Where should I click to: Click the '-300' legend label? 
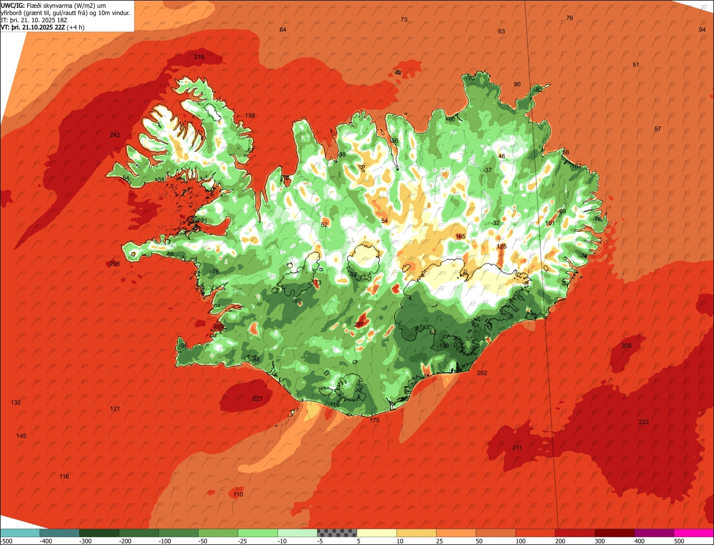tap(85, 541)
